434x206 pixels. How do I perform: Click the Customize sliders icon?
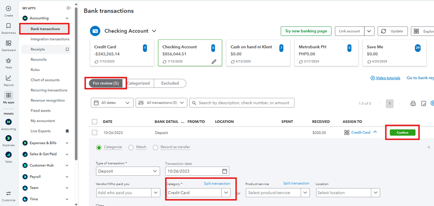8,193
